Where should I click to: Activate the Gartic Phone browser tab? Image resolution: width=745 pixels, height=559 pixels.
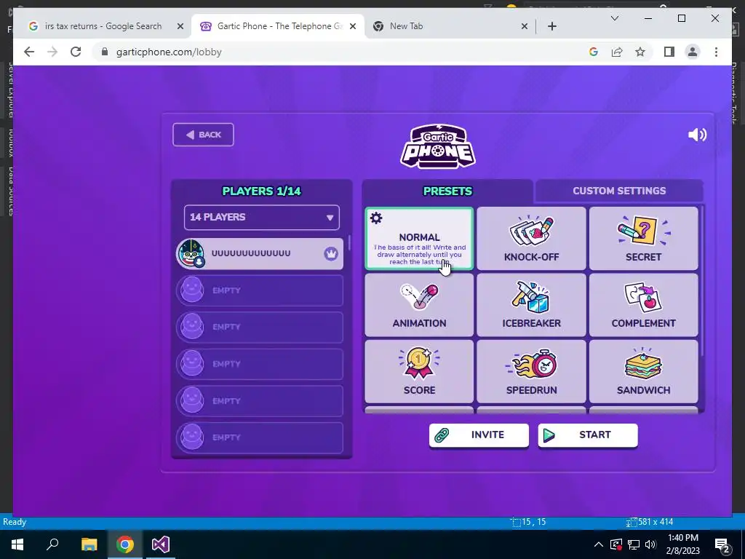[x=278, y=26]
